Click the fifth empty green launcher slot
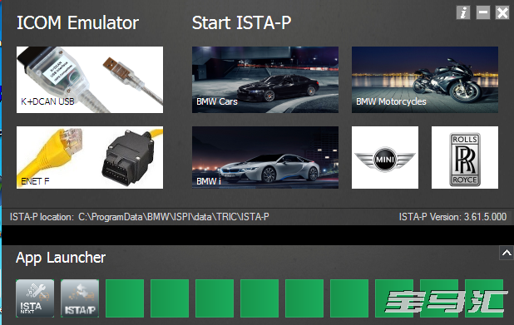 (304, 298)
